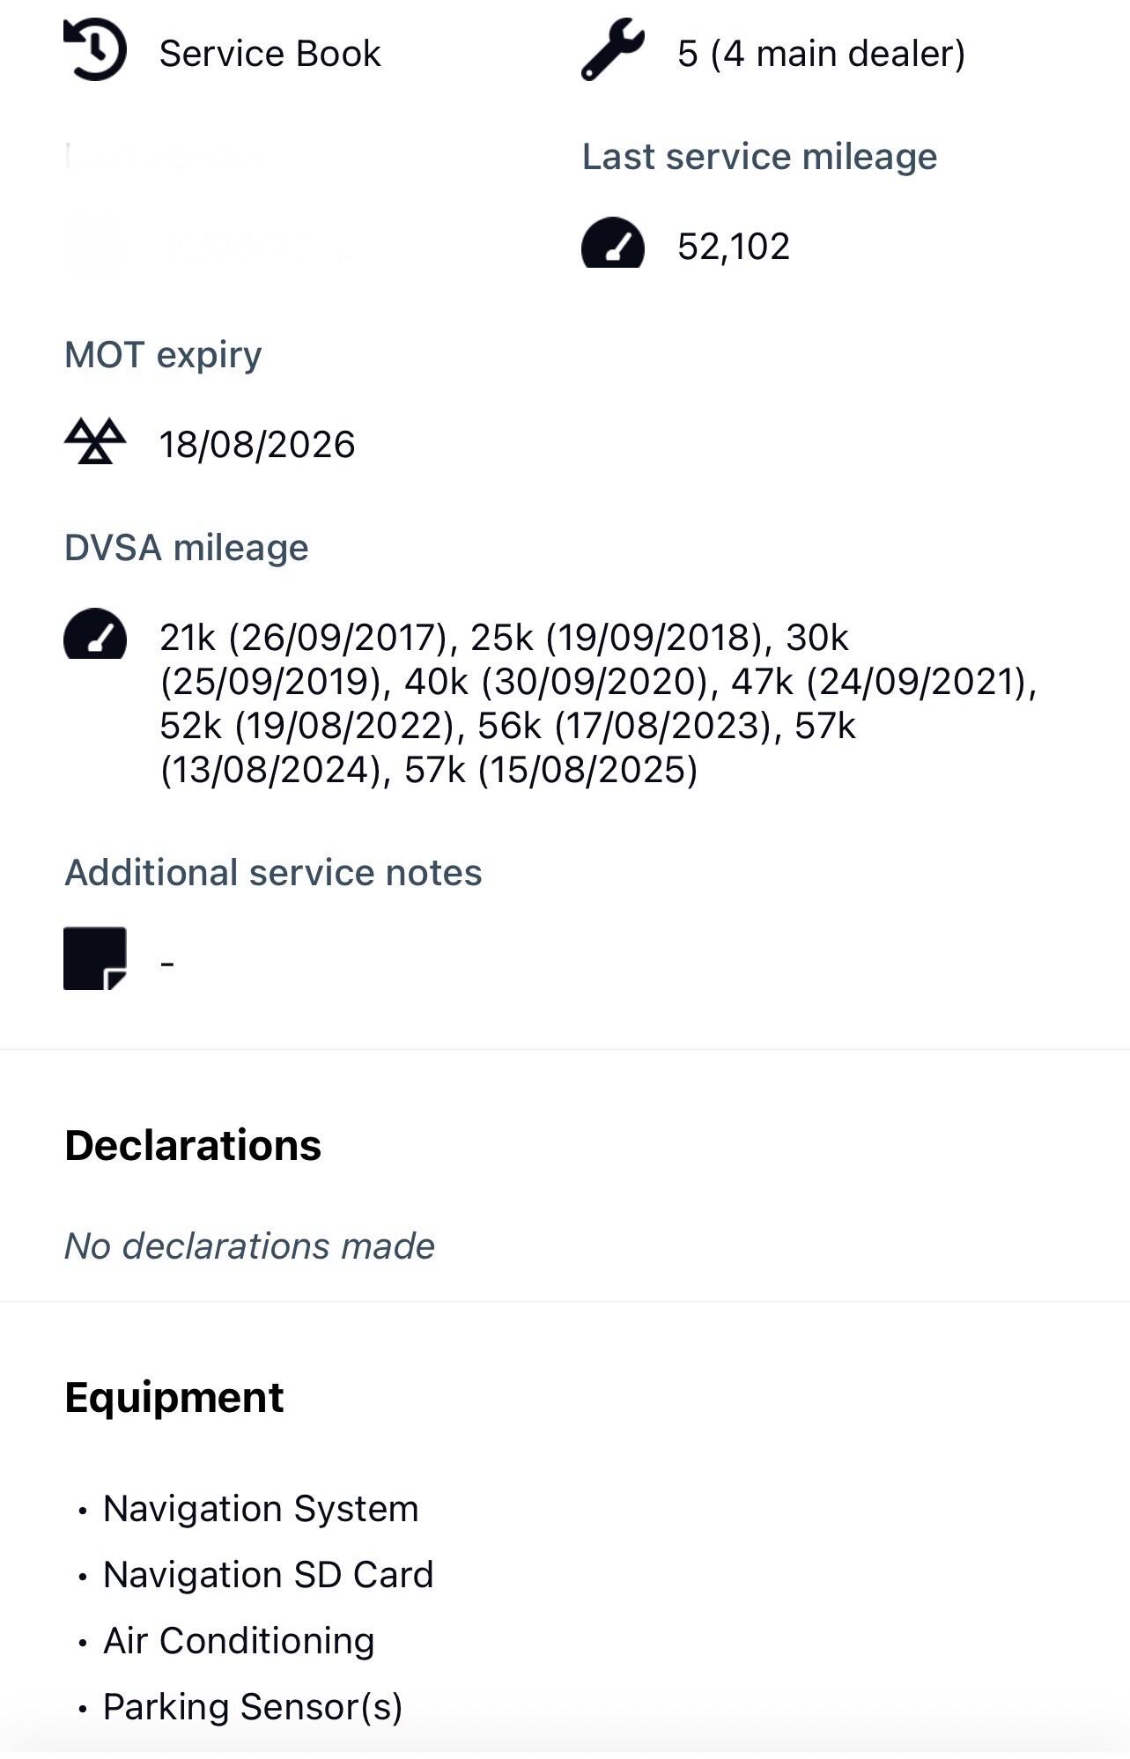Click the "MOT expiry" label
1130x1759 pixels.
tap(163, 355)
